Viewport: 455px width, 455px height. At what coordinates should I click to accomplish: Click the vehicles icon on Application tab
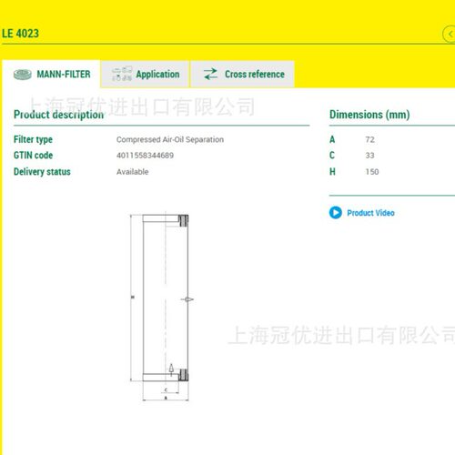point(122,74)
